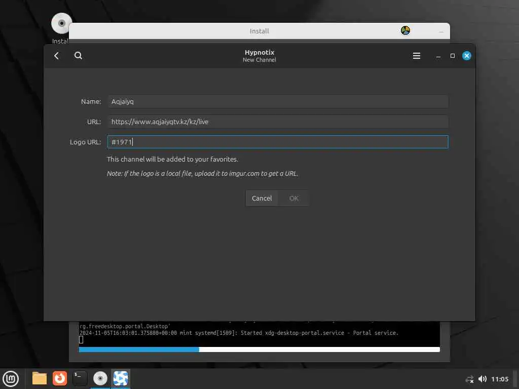
Task: Minimize the Hypnotix window
Action: (438, 56)
